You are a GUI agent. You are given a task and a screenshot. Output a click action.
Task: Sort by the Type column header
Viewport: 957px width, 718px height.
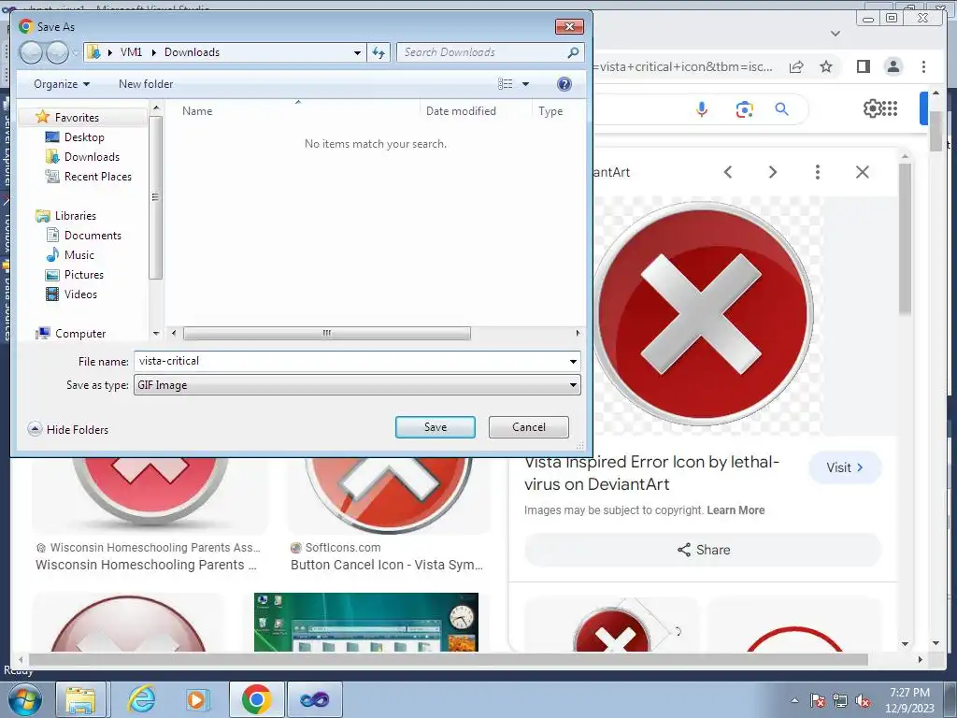[x=550, y=111]
